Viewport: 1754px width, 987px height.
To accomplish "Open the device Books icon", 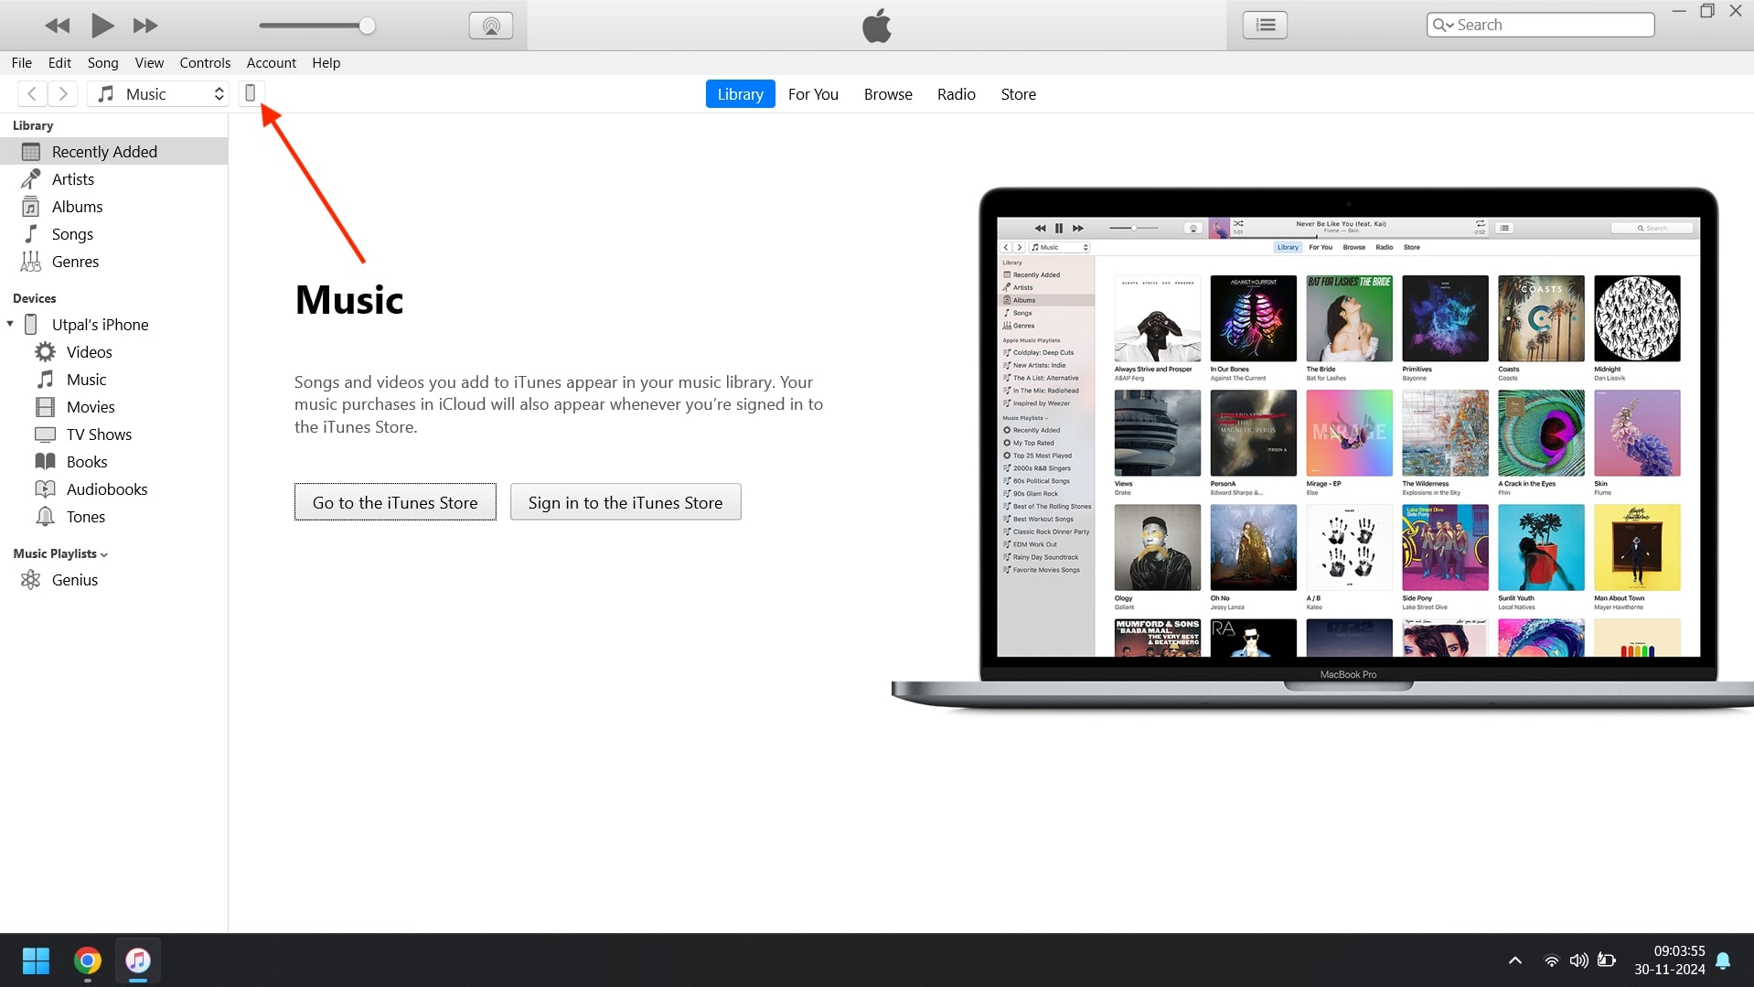I will tap(45, 462).
